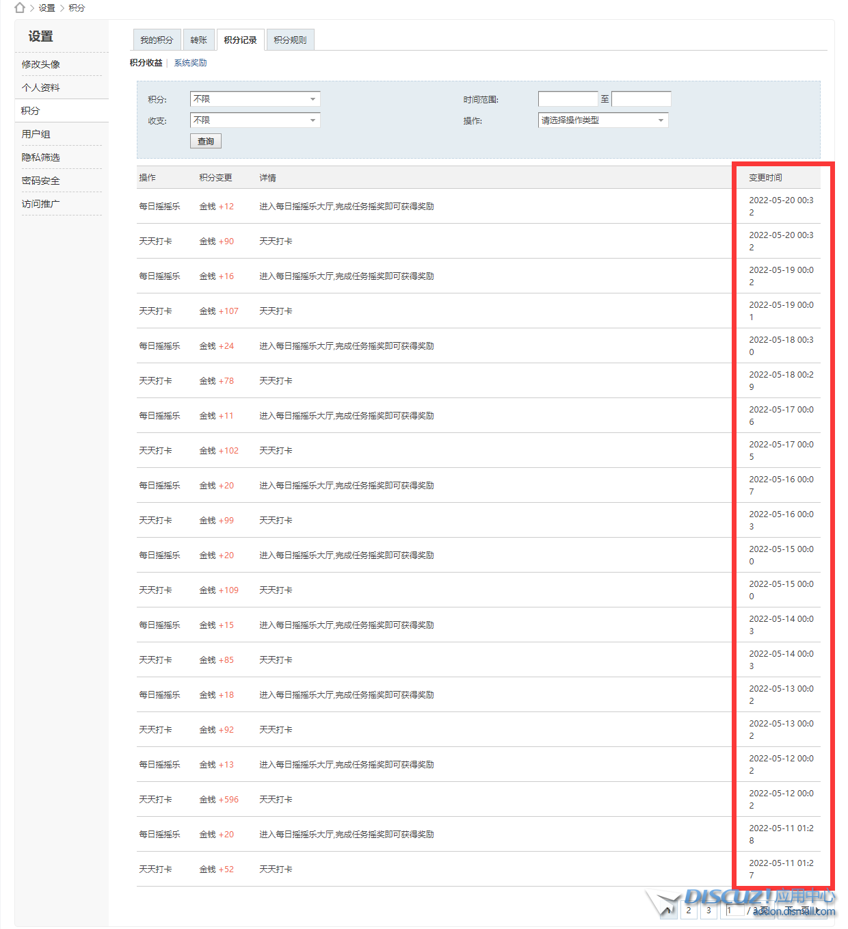Open the 积分 dropdown filter
Image resolution: width=848 pixels, height=929 pixels.
tap(254, 99)
